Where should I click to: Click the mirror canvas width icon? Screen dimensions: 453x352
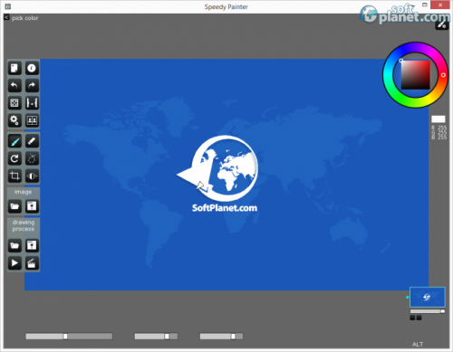coord(32,103)
